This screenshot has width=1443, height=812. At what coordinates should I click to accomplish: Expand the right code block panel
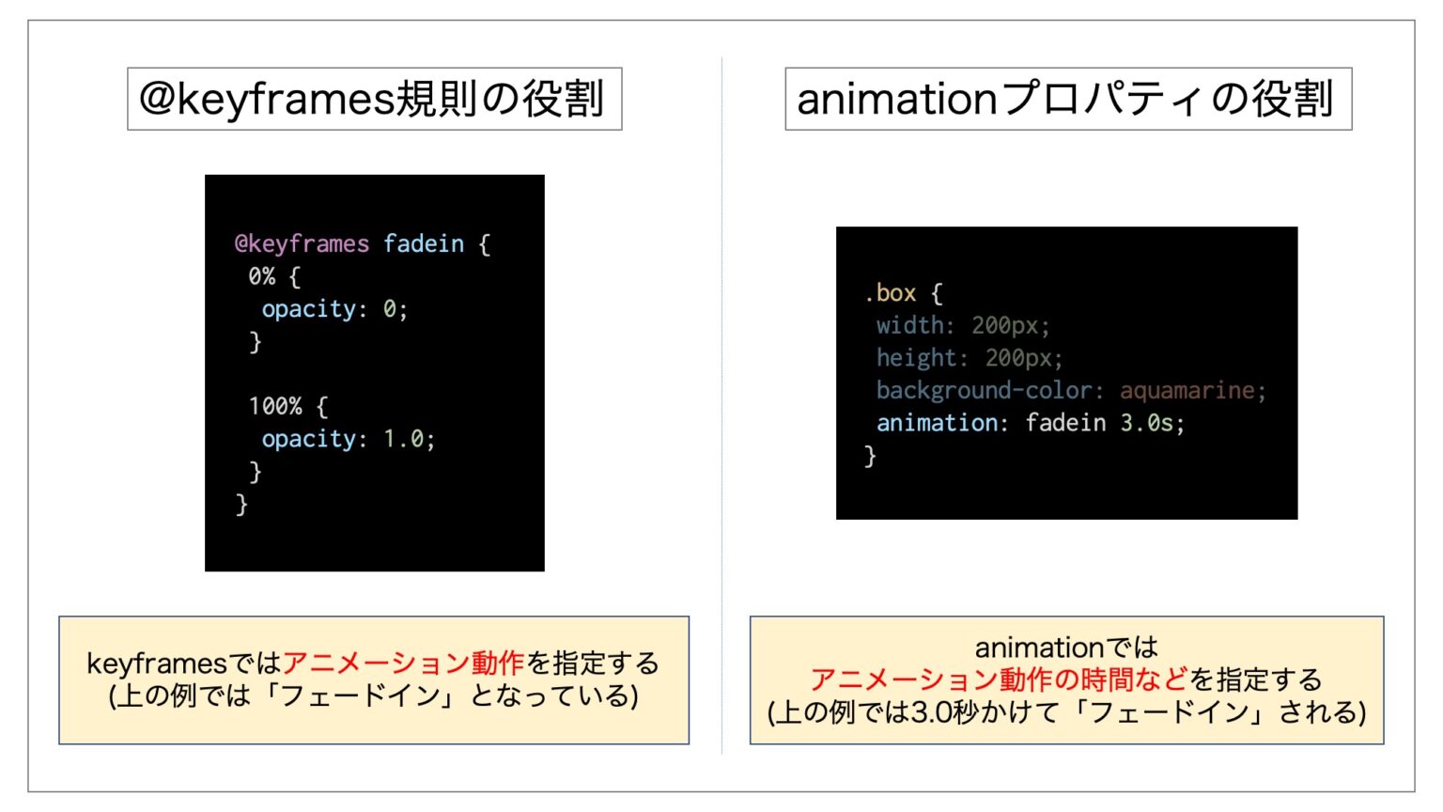click(1067, 373)
